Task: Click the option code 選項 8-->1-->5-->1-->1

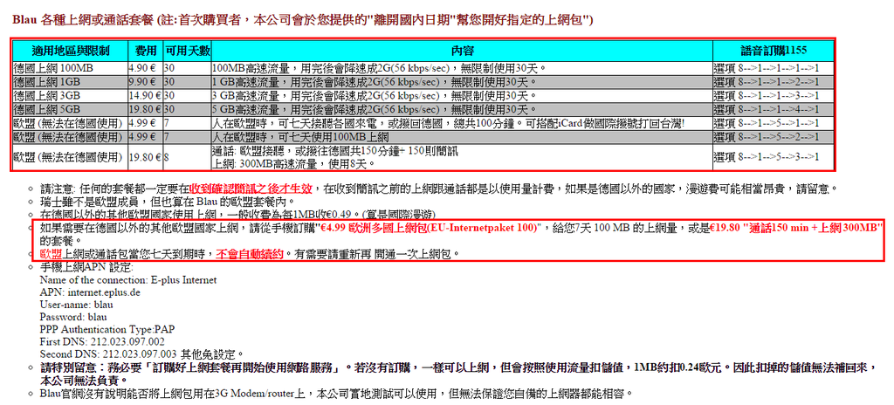Action: pyautogui.click(x=767, y=123)
